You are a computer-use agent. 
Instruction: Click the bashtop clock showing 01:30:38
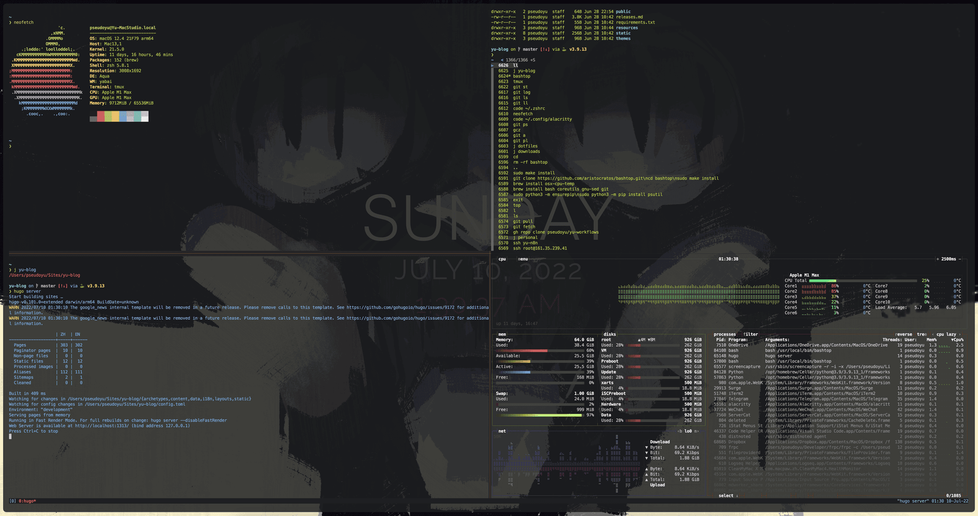pyautogui.click(x=728, y=259)
